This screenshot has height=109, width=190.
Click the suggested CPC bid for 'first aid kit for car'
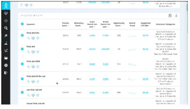[x=145, y=79]
